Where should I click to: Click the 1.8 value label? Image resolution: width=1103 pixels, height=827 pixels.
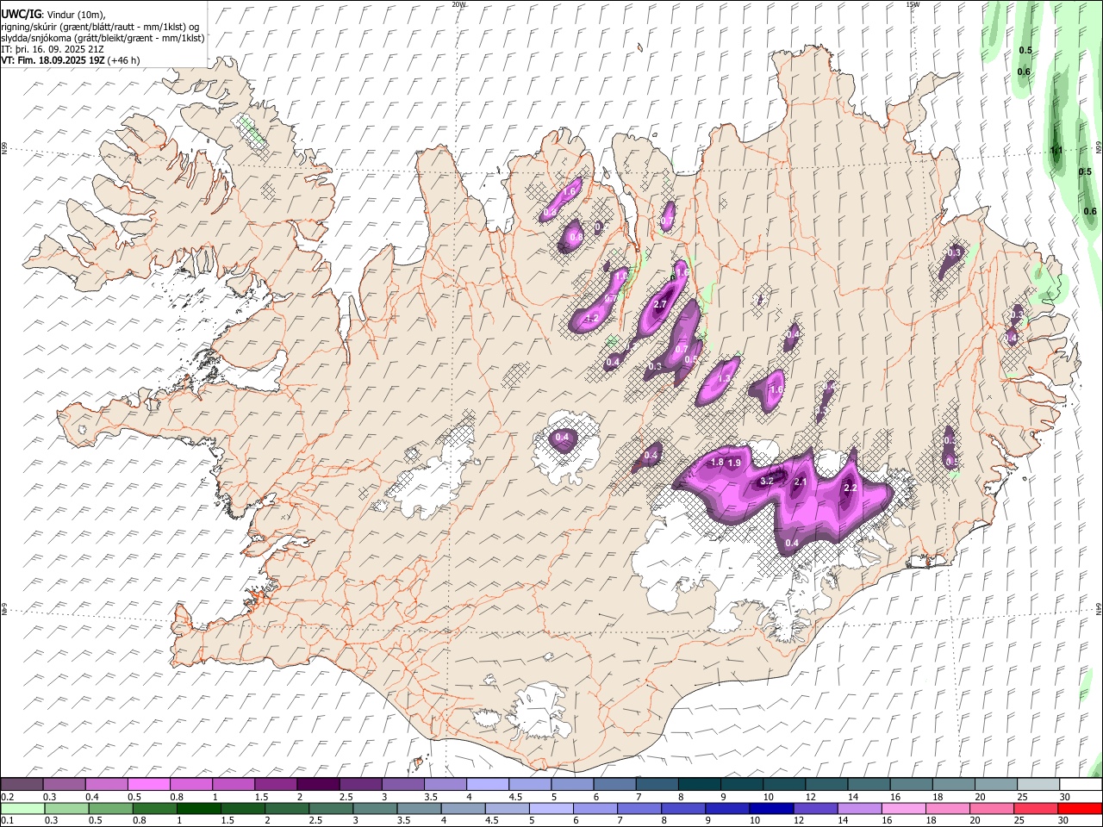click(716, 462)
